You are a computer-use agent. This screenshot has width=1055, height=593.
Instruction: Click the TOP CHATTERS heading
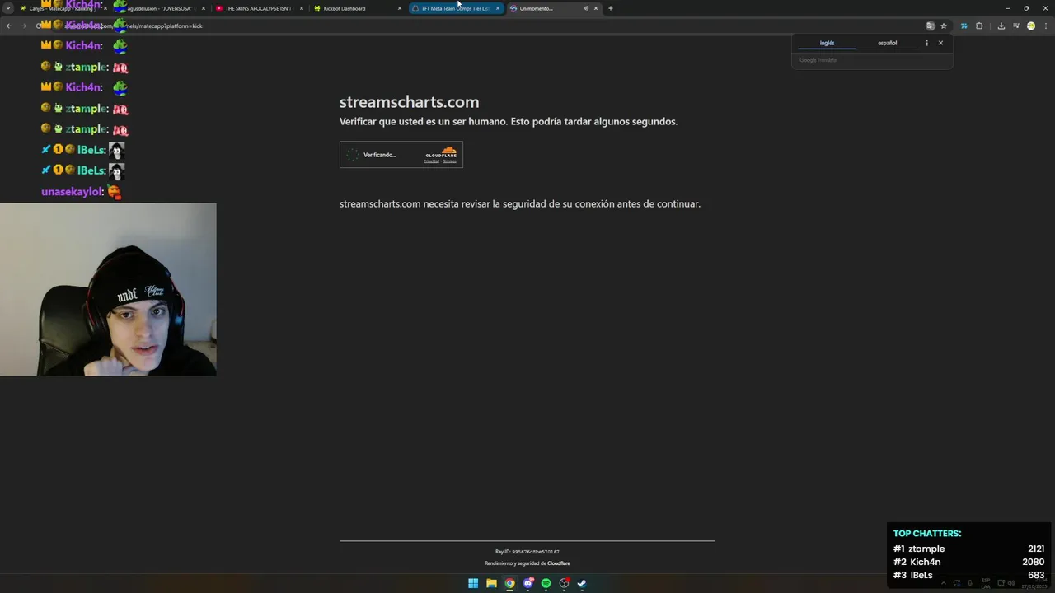point(927,534)
